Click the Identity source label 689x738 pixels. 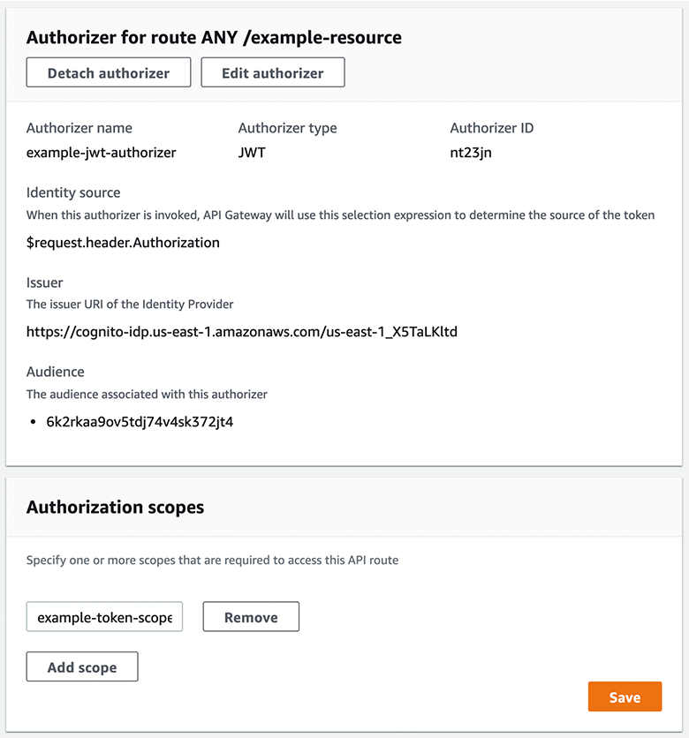73,192
